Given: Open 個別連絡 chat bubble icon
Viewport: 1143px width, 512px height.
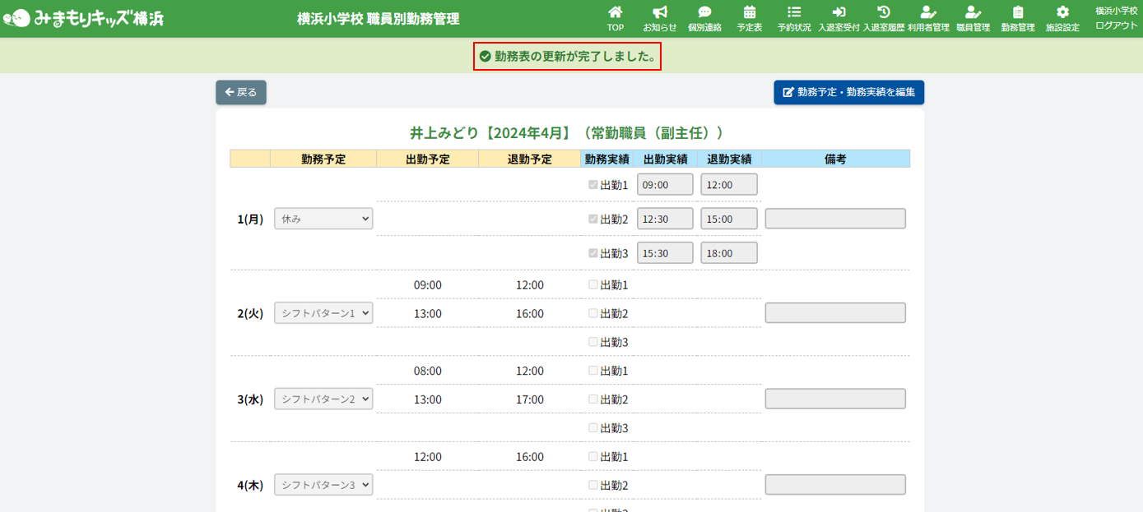Looking at the screenshot, I should [x=704, y=12].
